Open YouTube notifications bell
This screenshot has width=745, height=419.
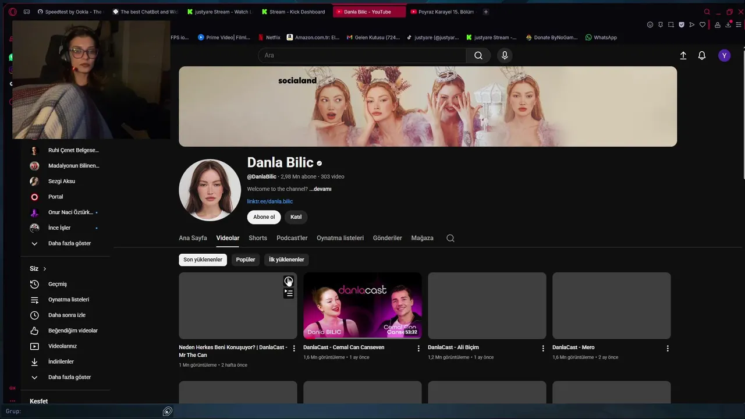(702, 55)
